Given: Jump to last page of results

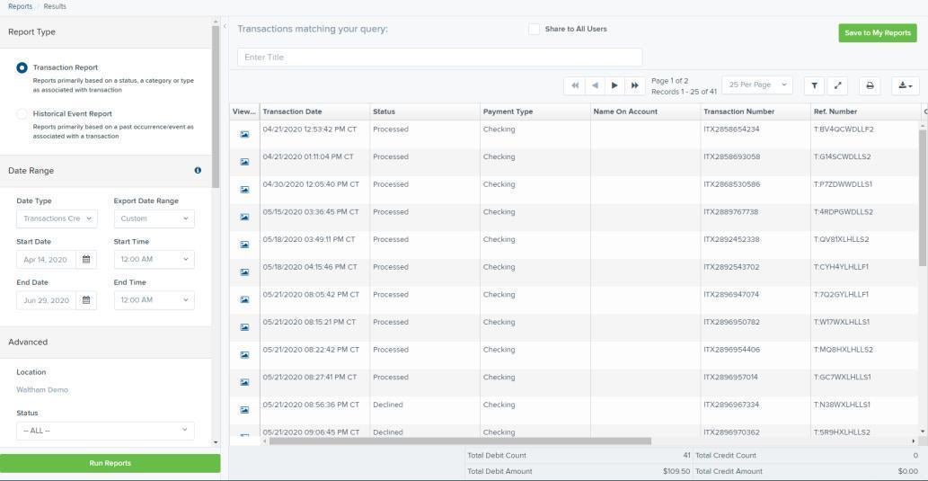Looking at the screenshot, I should 635,85.
